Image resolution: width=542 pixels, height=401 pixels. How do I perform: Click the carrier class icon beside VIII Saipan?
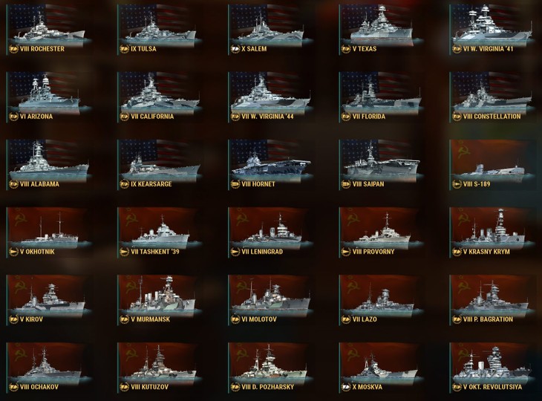(346, 184)
